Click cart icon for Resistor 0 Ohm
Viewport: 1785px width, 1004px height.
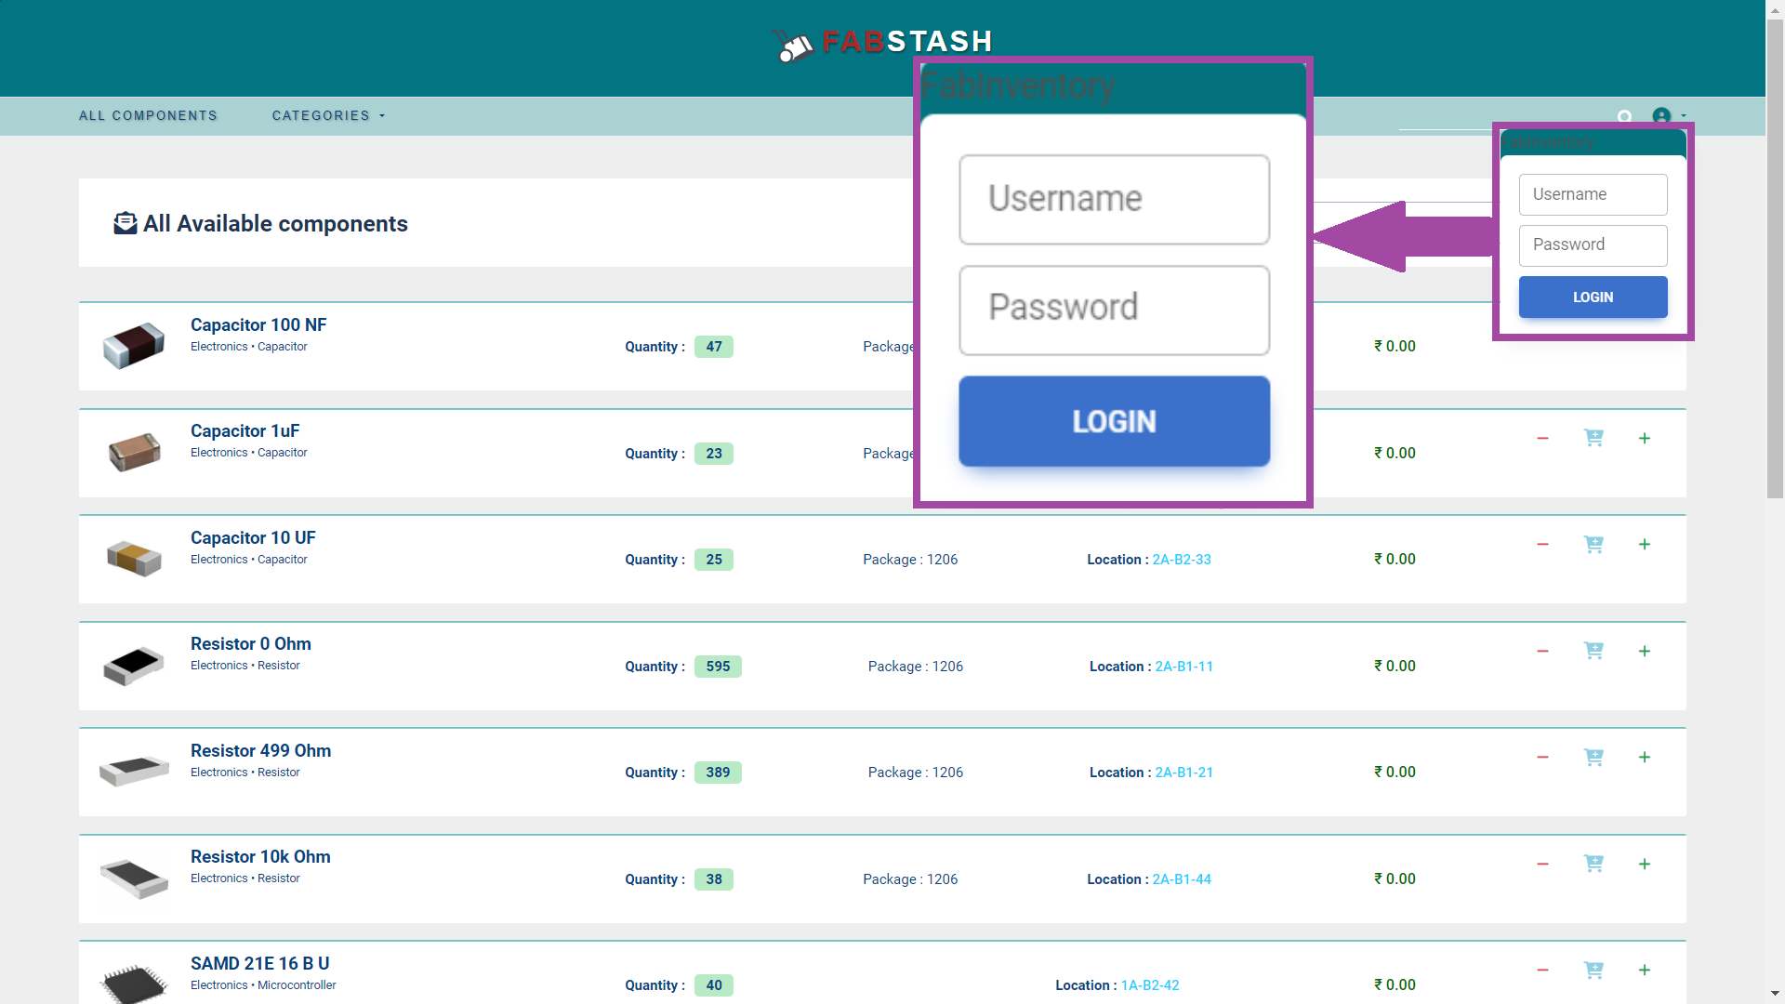(1593, 651)
